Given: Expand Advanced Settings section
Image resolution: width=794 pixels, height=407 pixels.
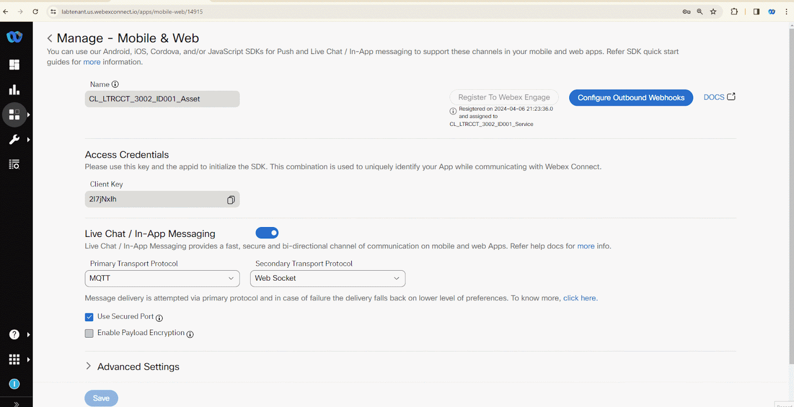Looking at the screenshot, I should click(x=132, y=367).
